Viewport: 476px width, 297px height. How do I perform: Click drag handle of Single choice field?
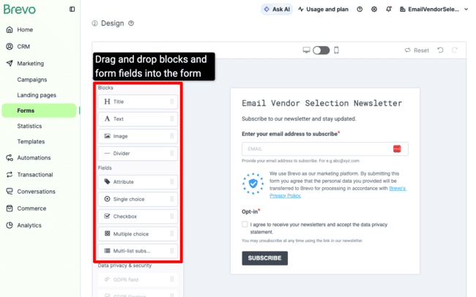172,199
